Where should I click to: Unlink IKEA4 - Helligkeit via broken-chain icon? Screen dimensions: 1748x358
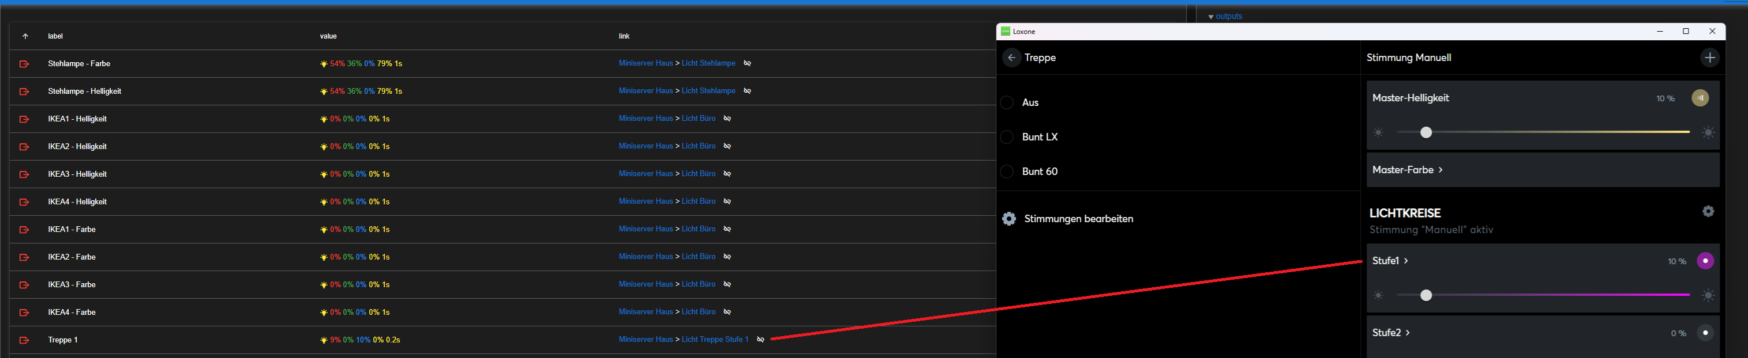tap(727, 201)
